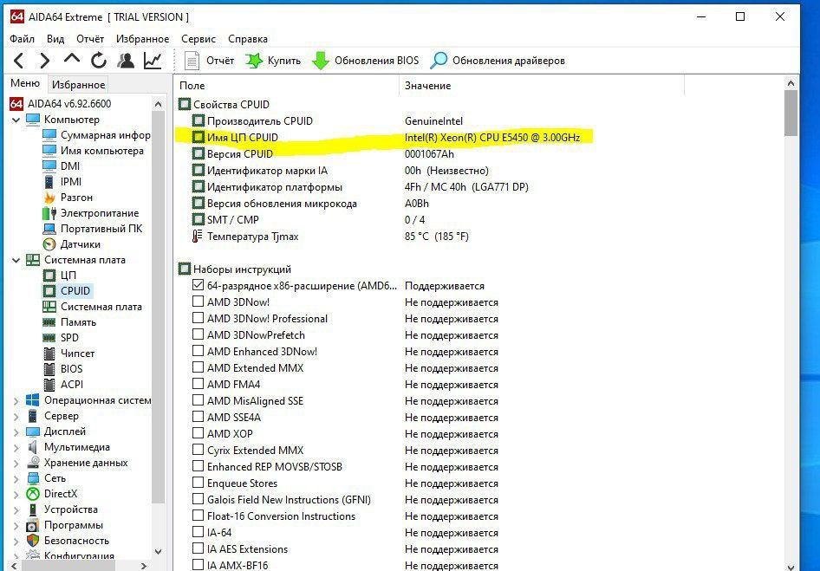Image resolution: width=820 pixels, height=571 pixels.
Task: Collapse the Компьютер tree node
Action: point(16,120)
